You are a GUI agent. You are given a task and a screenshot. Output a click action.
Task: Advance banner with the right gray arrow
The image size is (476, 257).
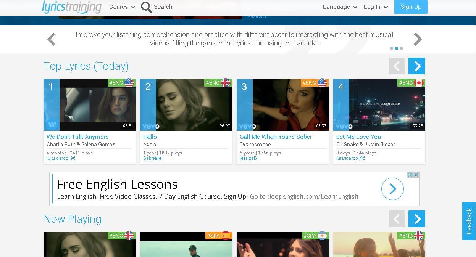[x=418, y=39]
